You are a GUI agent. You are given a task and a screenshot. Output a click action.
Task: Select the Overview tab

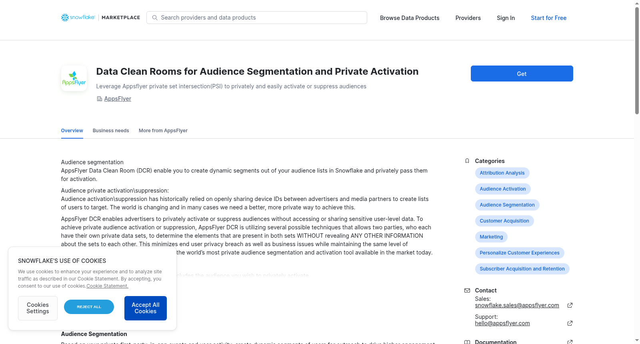[x=72, y=131]
